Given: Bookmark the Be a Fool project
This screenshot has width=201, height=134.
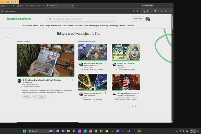Looking at the screenshot, I should click(x=73, y=80).
